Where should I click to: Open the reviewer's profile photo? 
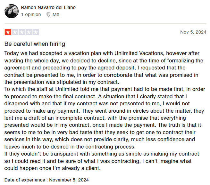pyautogui.click(x=12, y=11)
